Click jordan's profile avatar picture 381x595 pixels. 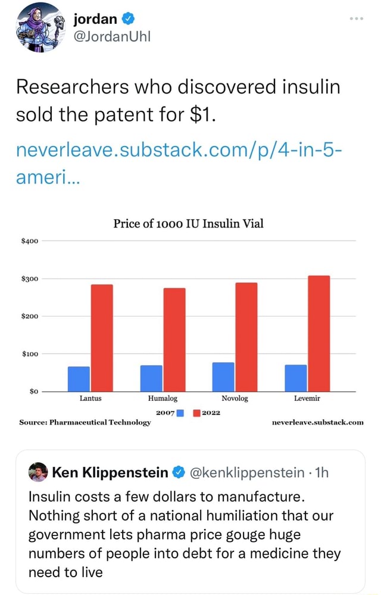(39, 27)
